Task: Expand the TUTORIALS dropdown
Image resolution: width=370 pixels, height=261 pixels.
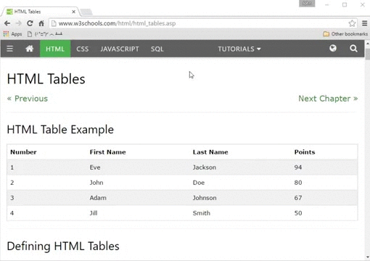Action: tap(239, 49)
